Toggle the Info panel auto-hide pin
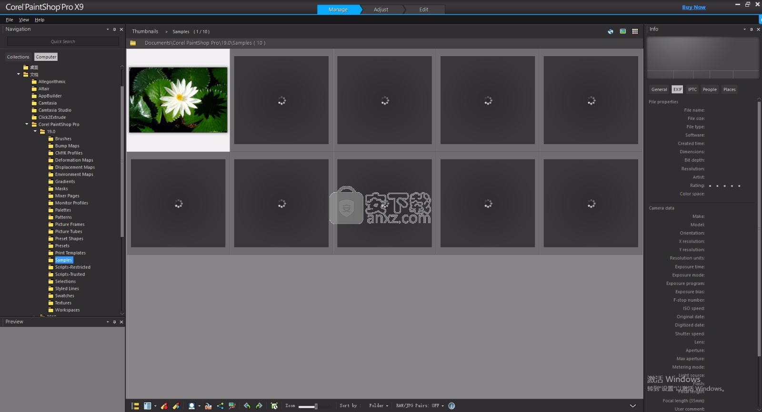The height and width of the screenshot is (412, 762). coord(752,29)
